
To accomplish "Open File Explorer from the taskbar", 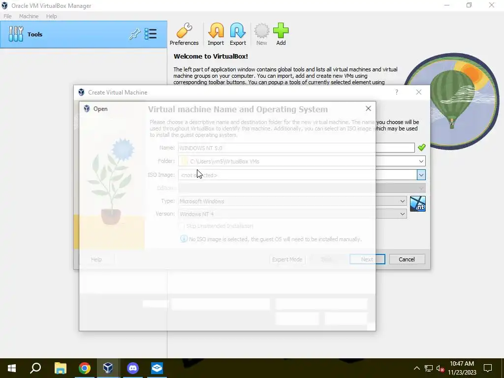I will tap(61, 368).
